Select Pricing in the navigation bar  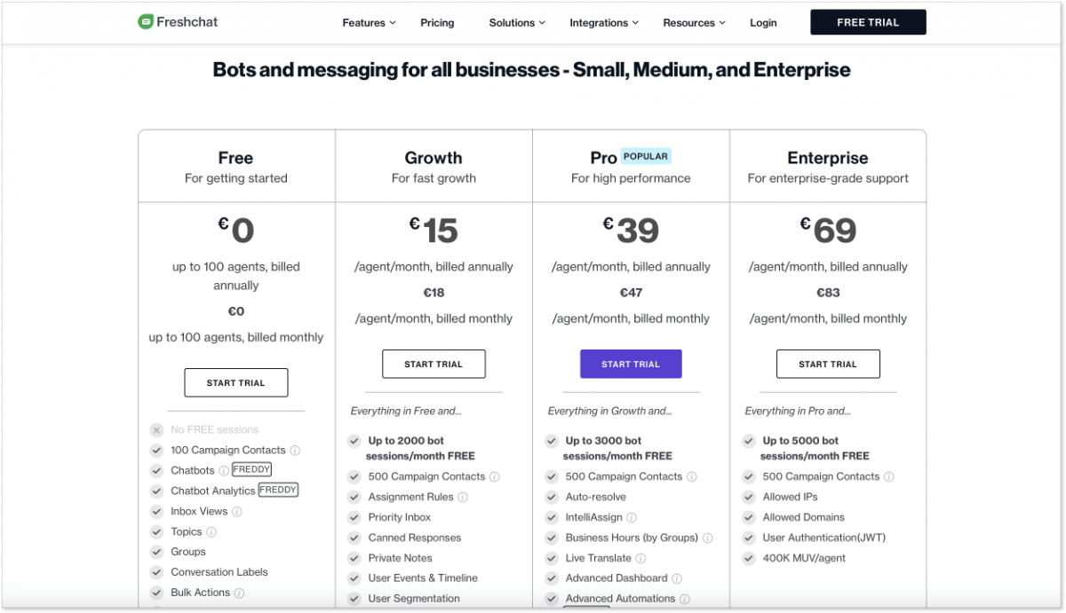[437, 22]
